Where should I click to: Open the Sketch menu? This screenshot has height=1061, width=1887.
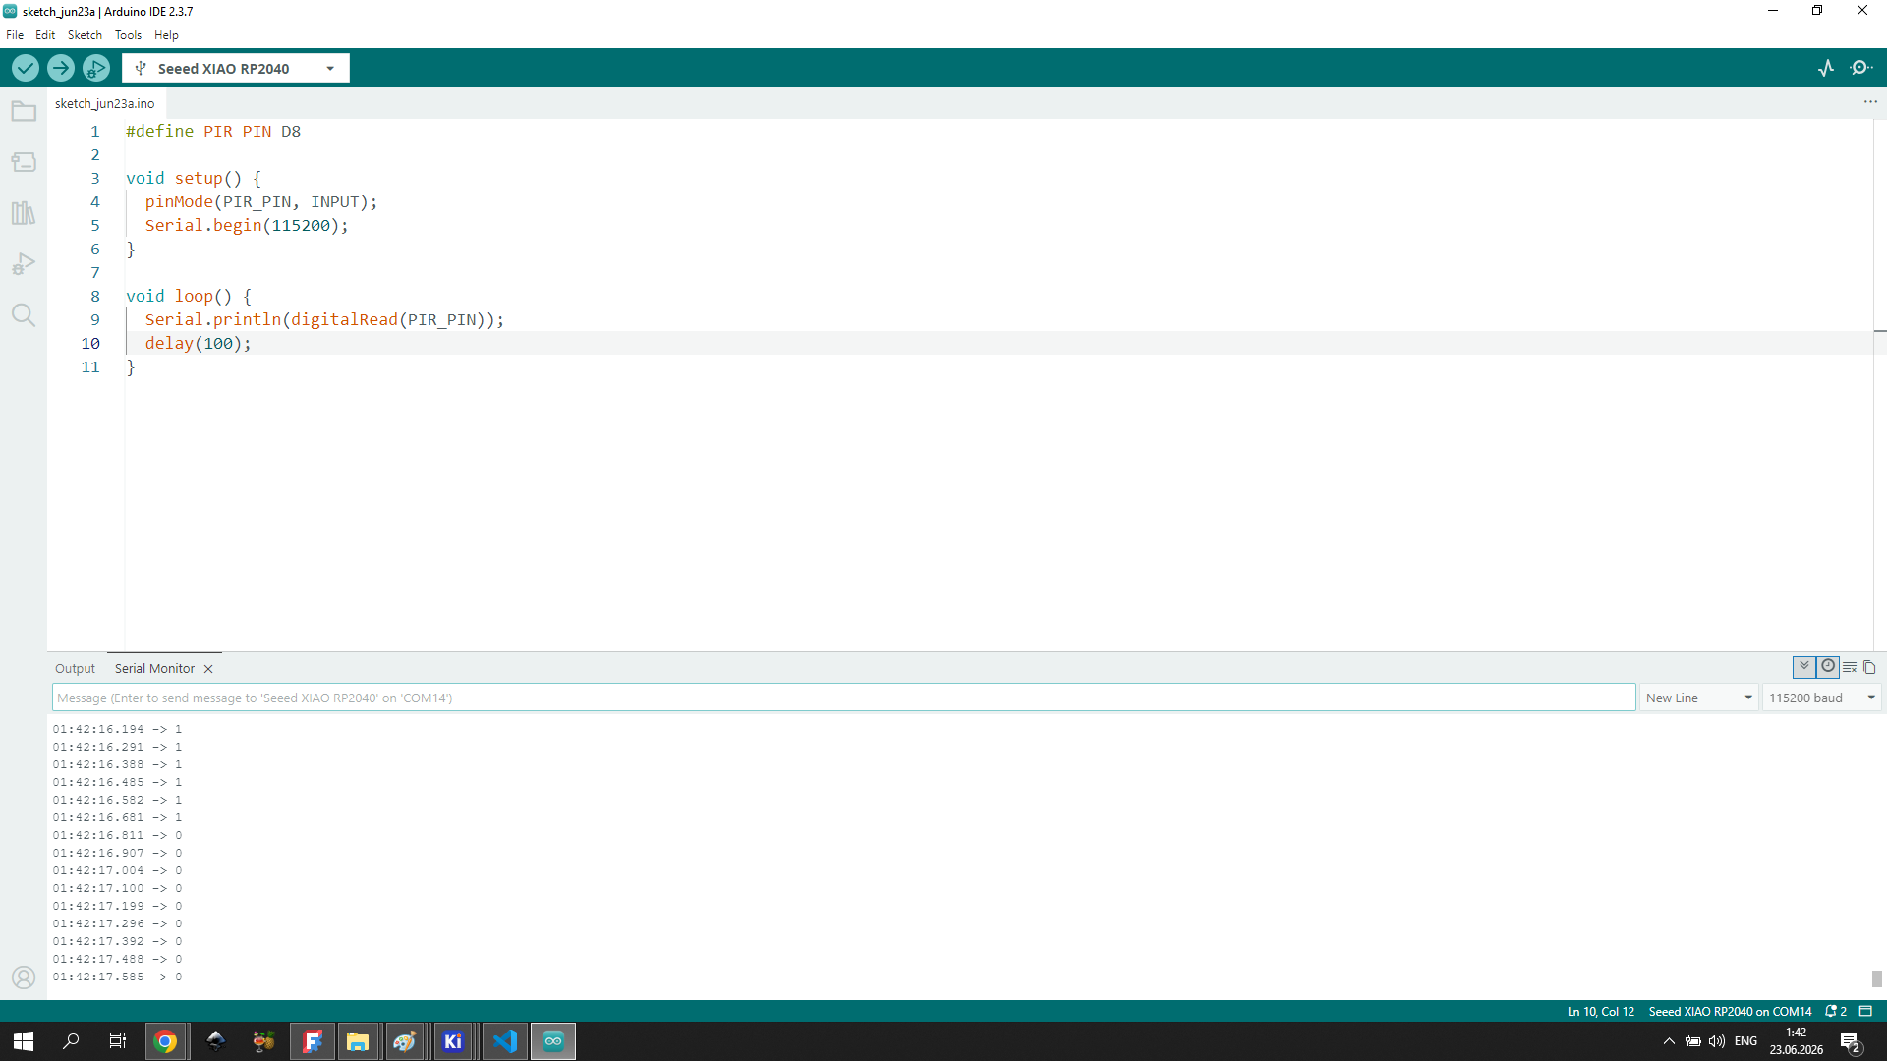[85, 35]
